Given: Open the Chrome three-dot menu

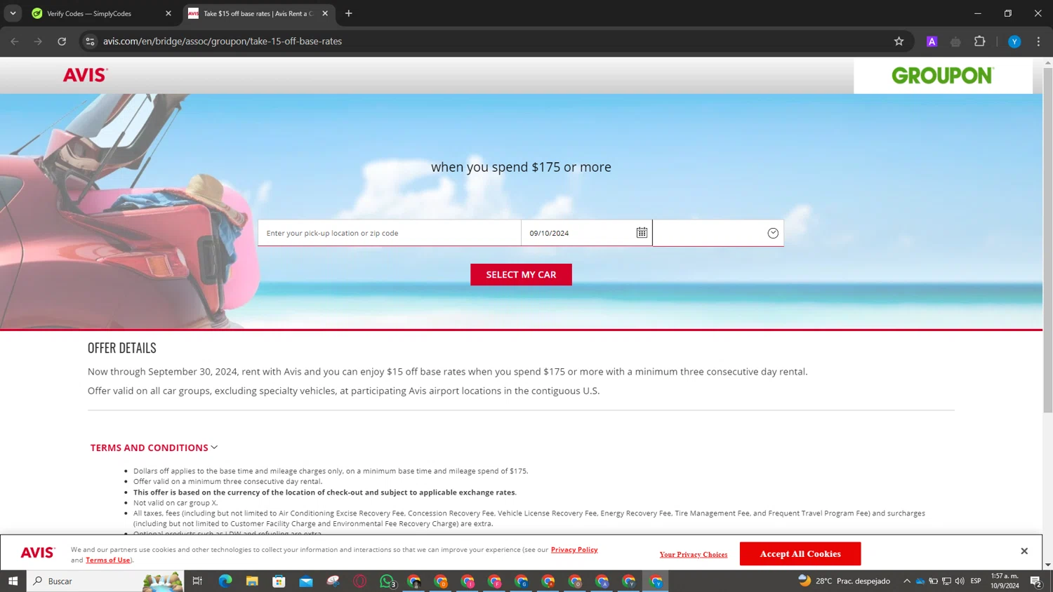Looking at the screenshot, I should tap(1038, 41).
